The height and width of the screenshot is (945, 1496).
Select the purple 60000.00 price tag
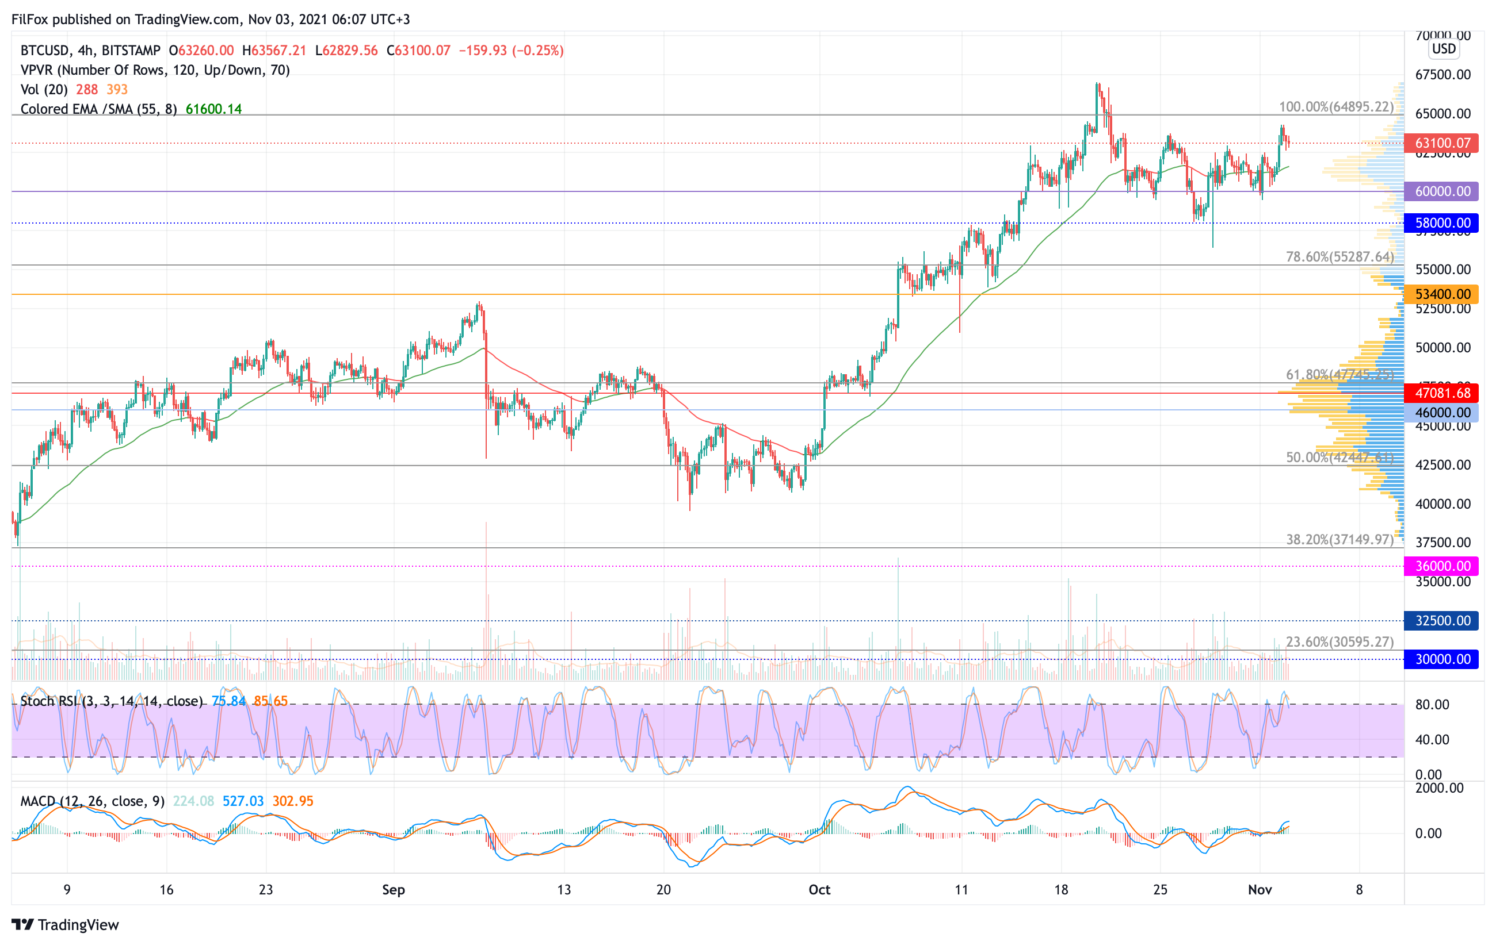(1442, 192)
